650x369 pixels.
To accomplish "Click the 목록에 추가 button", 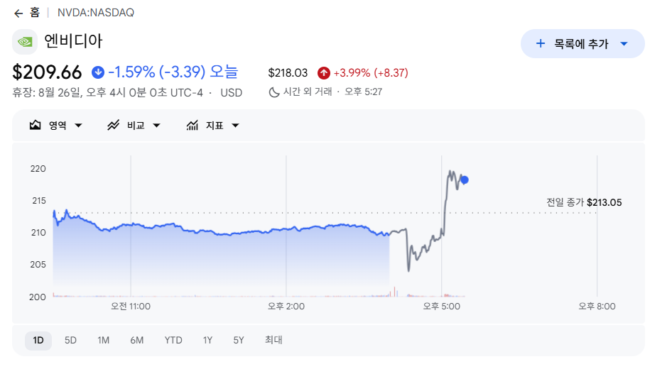I will 583,43.
